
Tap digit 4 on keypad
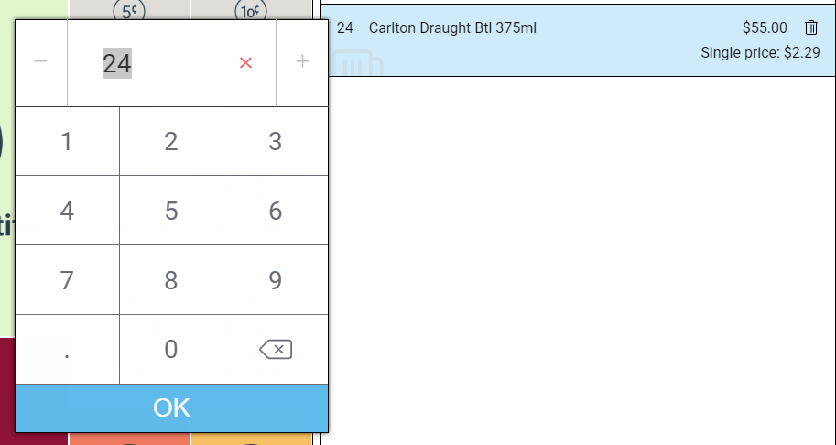point(67,211)
